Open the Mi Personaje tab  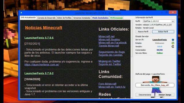[116, 18]
